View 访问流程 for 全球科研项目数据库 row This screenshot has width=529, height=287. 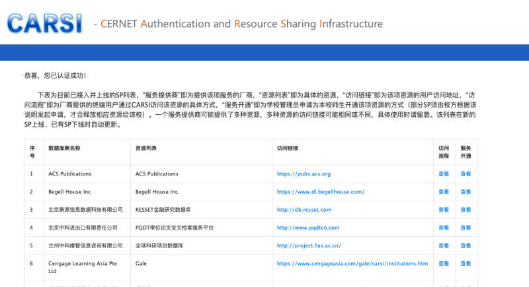point(444,245)
